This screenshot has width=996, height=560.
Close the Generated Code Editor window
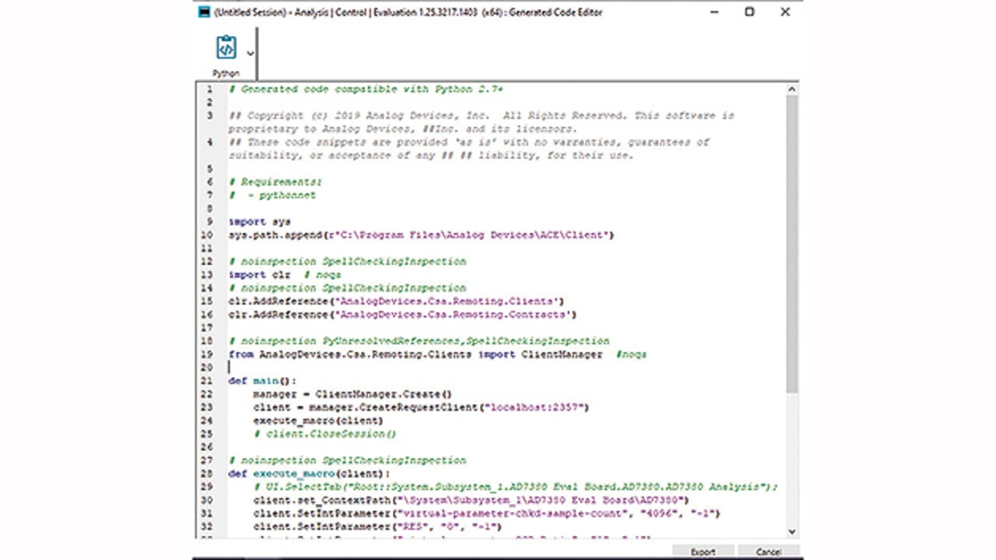click(x=785, y=12)
